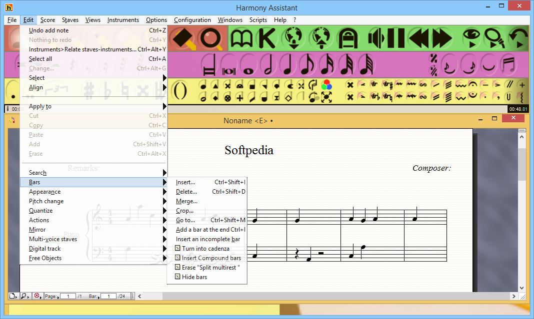Open the Instruments menu
The width and height of the screenshot is (534, 319).
point(123,20)
